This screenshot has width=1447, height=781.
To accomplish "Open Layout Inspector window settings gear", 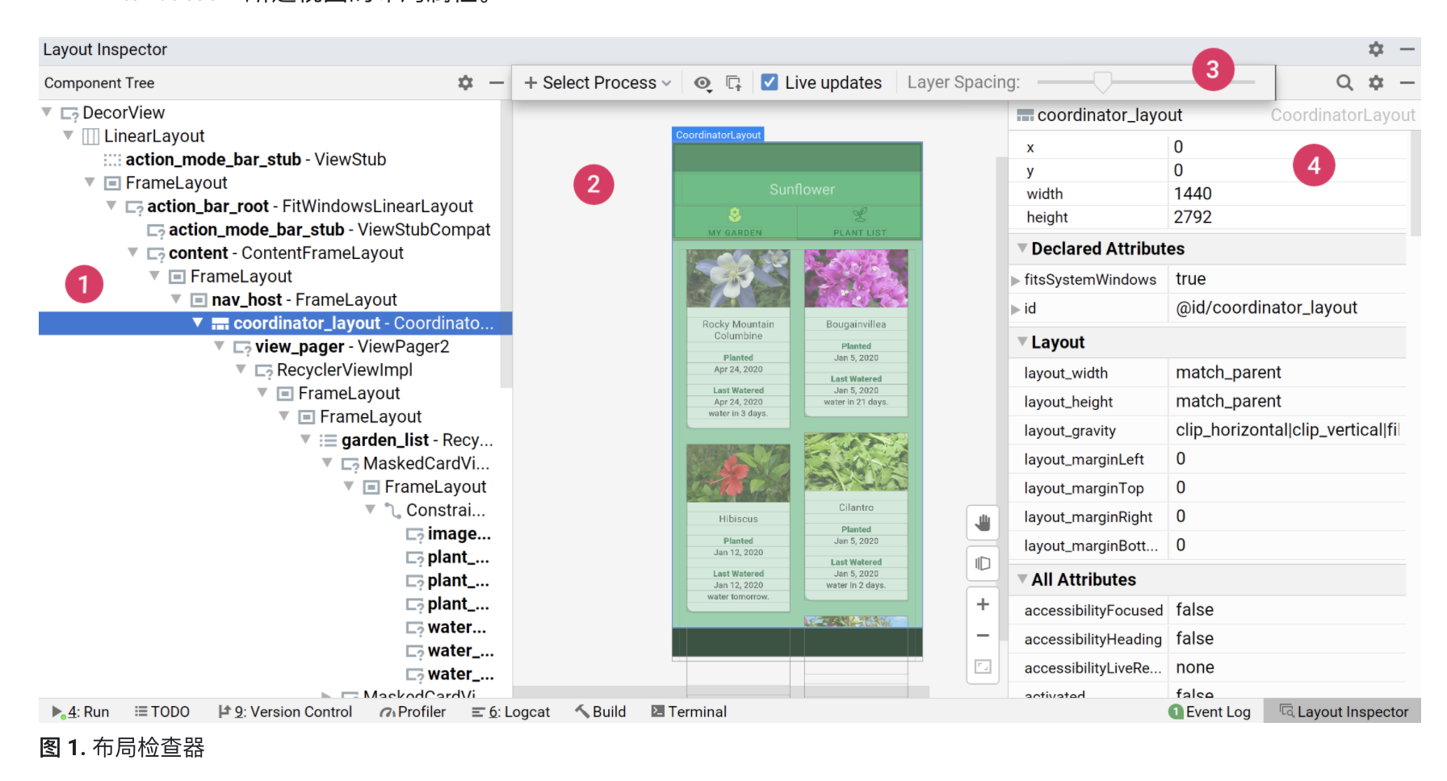I will click(1376, 49).
